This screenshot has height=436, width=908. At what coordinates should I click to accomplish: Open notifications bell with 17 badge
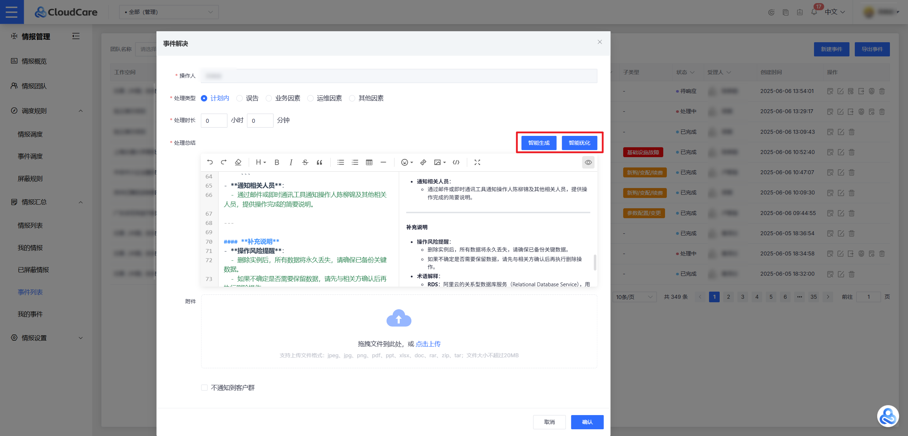click(x=814, y=12)
